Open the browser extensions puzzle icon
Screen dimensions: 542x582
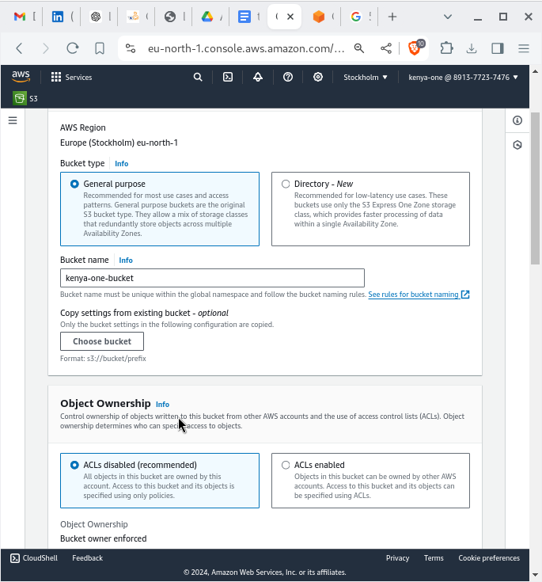[447, 48]
